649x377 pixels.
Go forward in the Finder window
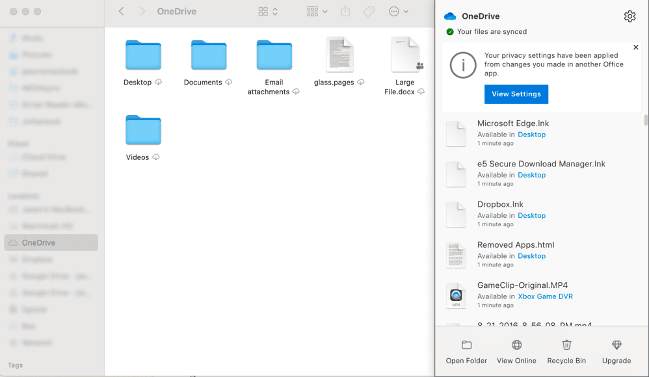[x=142, y=12]
